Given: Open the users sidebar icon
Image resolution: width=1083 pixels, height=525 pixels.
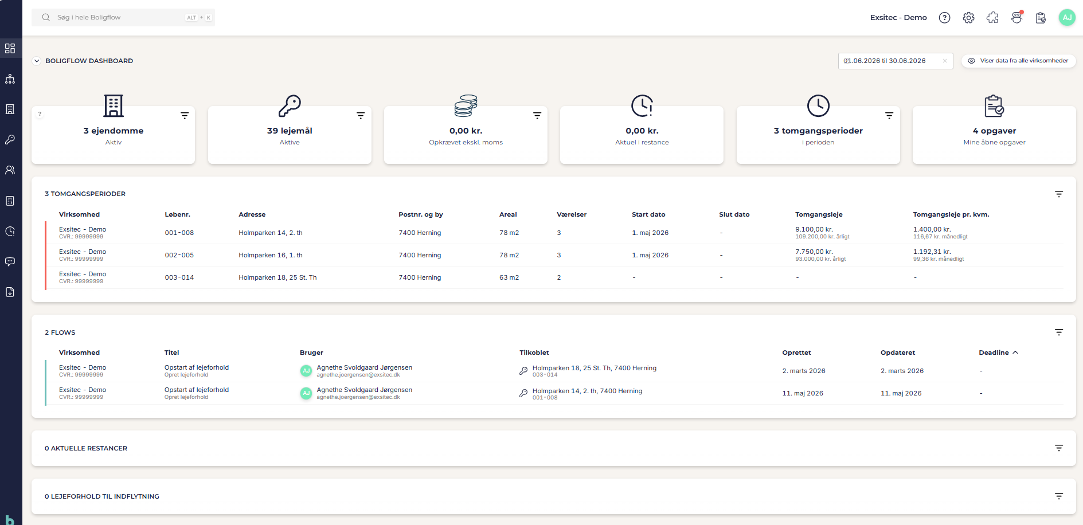Looking at the screenshot, I should [x=10, y=170].
